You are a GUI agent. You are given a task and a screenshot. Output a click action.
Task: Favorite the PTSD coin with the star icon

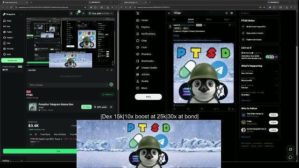pyautogui.click(x=111, y=107)
